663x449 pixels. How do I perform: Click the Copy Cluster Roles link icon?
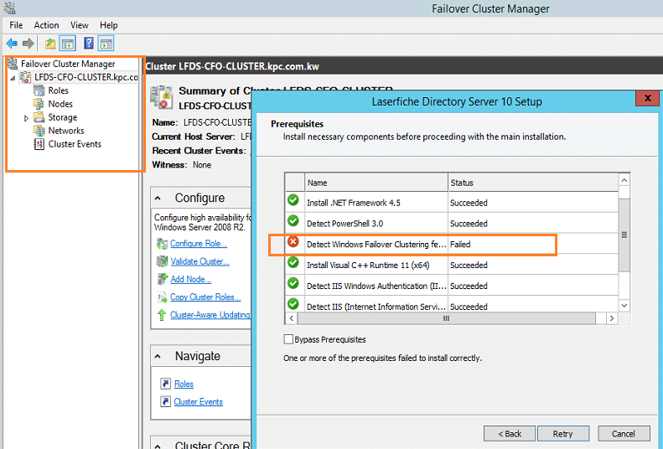(162, 297)
